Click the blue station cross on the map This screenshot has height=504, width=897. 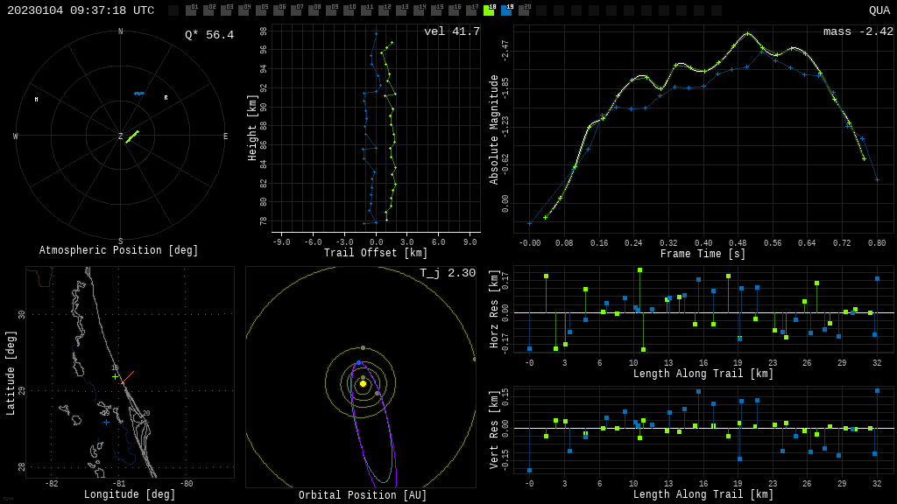coord(106,423)
